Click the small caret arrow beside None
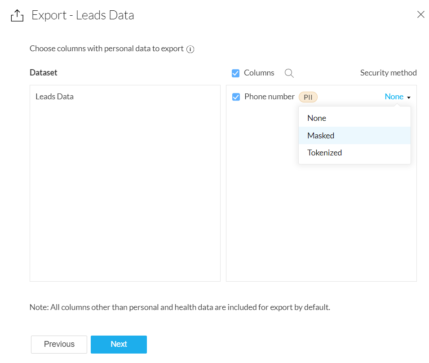Image resolution: width=429 pixels, height=363 pixels. coord(409,97)
